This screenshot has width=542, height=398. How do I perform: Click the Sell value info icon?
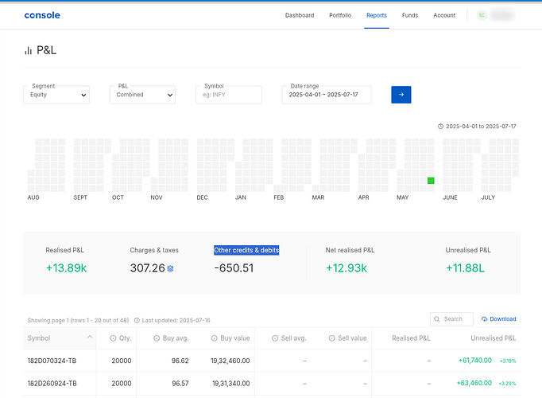tap(331, 338)
